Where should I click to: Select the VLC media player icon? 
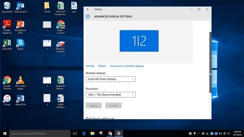point(20,83)
